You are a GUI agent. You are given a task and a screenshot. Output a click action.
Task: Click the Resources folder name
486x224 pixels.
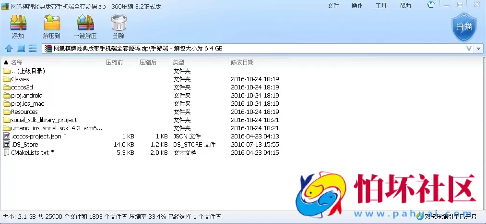24,112
